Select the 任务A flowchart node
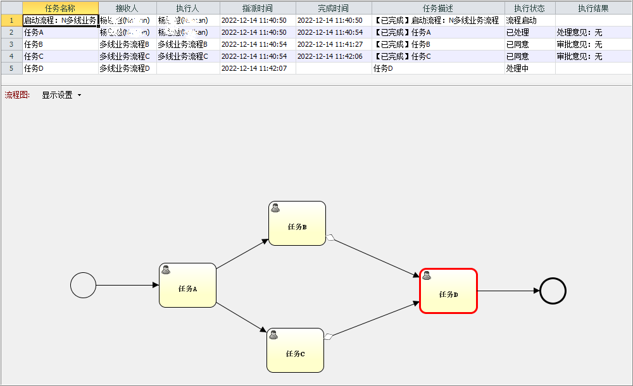The height and width of the screenshot is (386, 633). (188, 286)
